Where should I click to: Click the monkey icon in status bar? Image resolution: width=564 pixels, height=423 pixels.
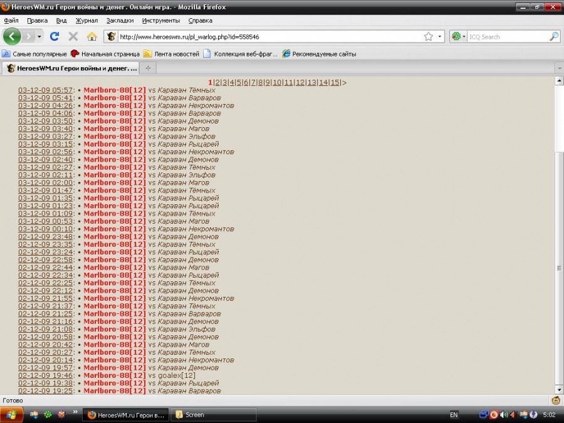556,400
